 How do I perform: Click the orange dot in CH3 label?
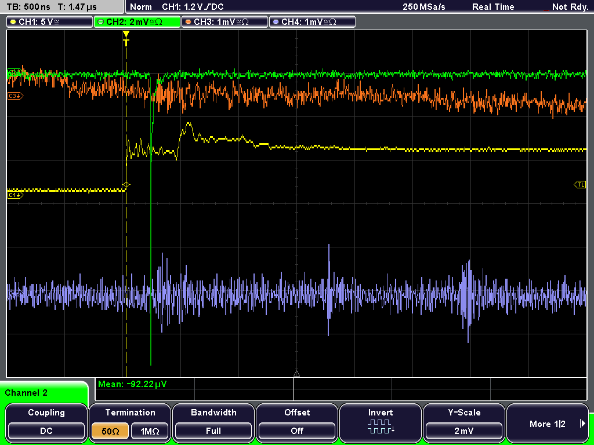[x=189, y=22]
